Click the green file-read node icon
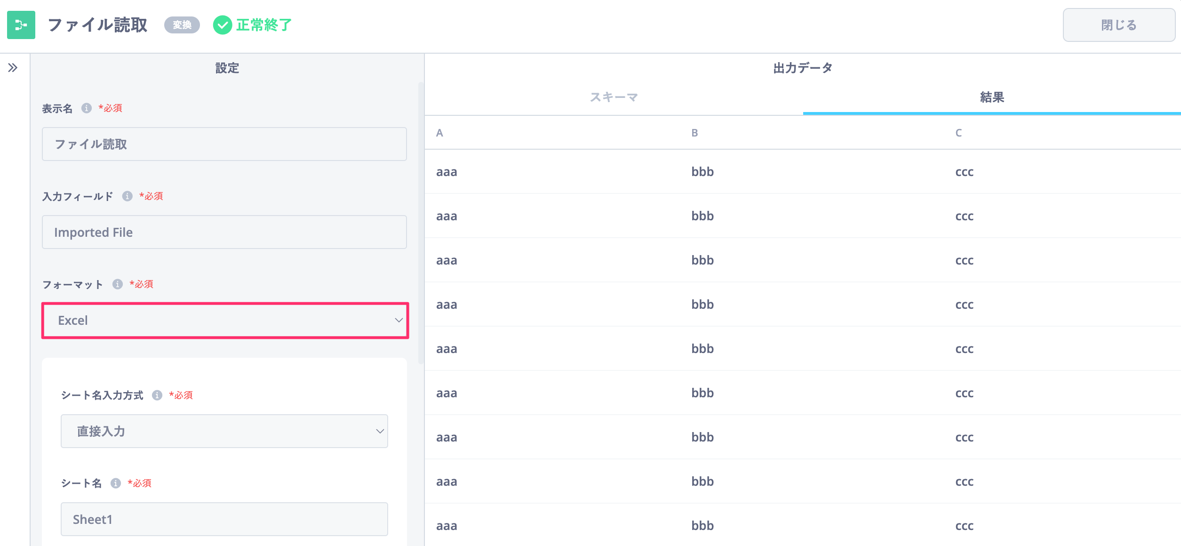1181x546 pixels. (x=21, y=25)
